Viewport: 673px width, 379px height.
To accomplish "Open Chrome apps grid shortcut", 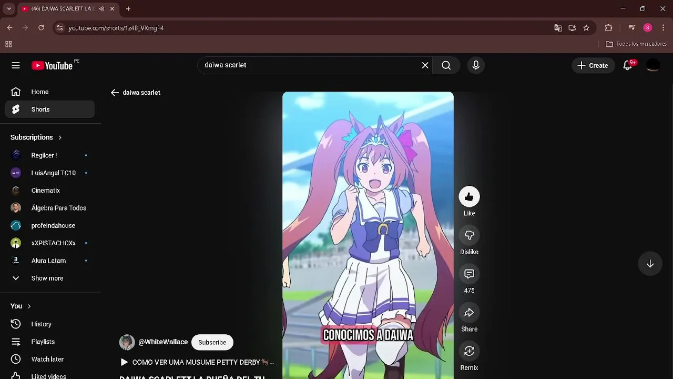I will (8, 44).
